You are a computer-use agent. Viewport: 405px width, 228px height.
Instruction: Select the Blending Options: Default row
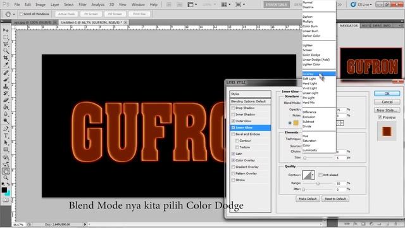click(251, 101)
